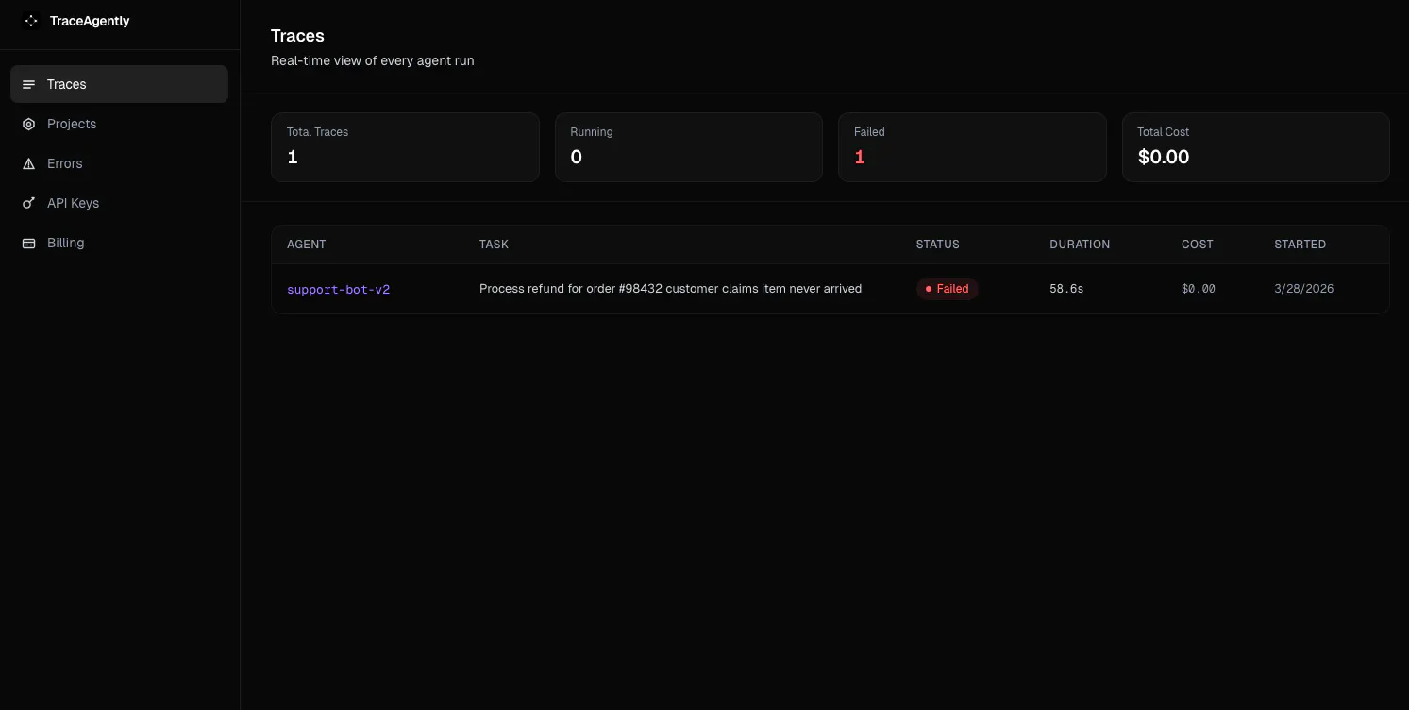
Task: Click the Traces list icon in sidebar
Action: pyautogui.click(x=28, y=84)
